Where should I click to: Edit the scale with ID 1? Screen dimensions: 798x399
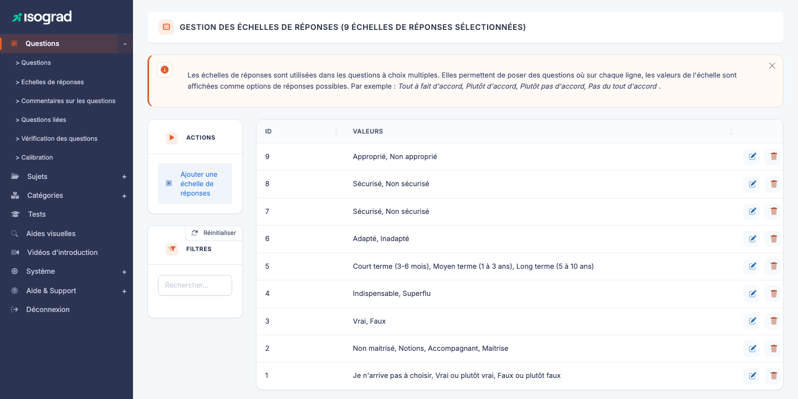tap(752, 376)
